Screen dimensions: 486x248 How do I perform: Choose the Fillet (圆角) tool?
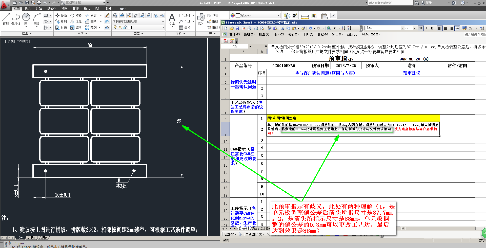91,21
